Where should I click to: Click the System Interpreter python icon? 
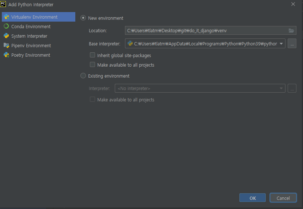[6, 36]
